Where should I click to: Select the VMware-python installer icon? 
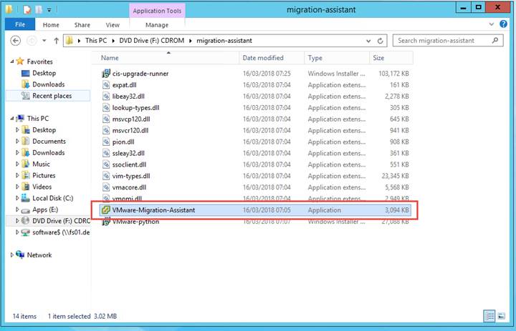click(106, 222)
